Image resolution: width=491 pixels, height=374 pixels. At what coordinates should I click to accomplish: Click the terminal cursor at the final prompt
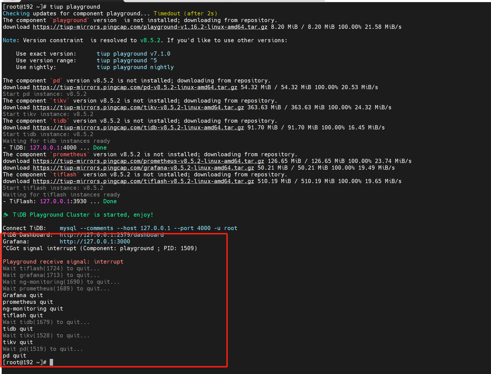tap(51, 362)
